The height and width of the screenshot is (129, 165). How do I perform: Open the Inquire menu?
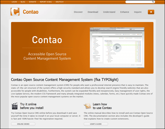tap(138, 12)
